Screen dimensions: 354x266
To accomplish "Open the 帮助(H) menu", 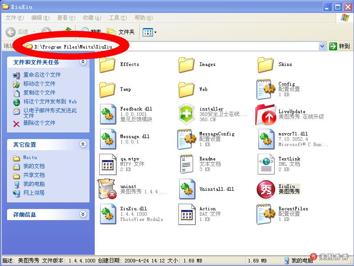I will click(x=144, y=18).
